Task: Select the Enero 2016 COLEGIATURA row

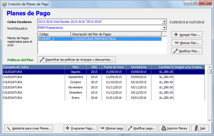Action: [33, 98]
